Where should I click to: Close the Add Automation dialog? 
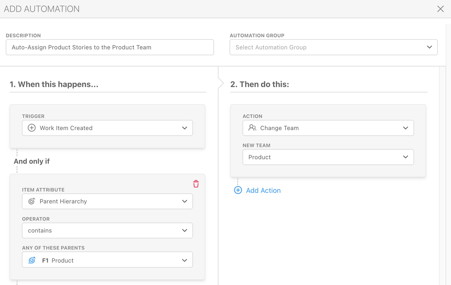click(x=440, y=9)
